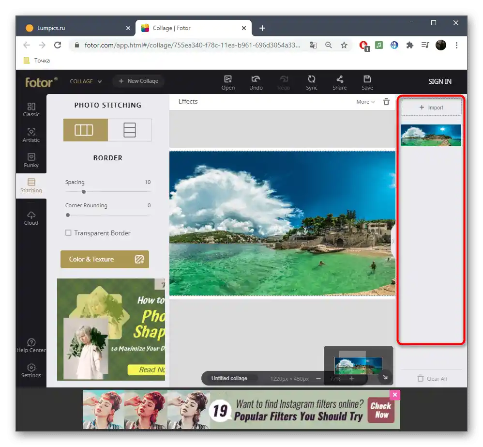Screen dimensions: 483x447
Task: Click the Import button
Action: pyautogui.click(x=431, y=108)
